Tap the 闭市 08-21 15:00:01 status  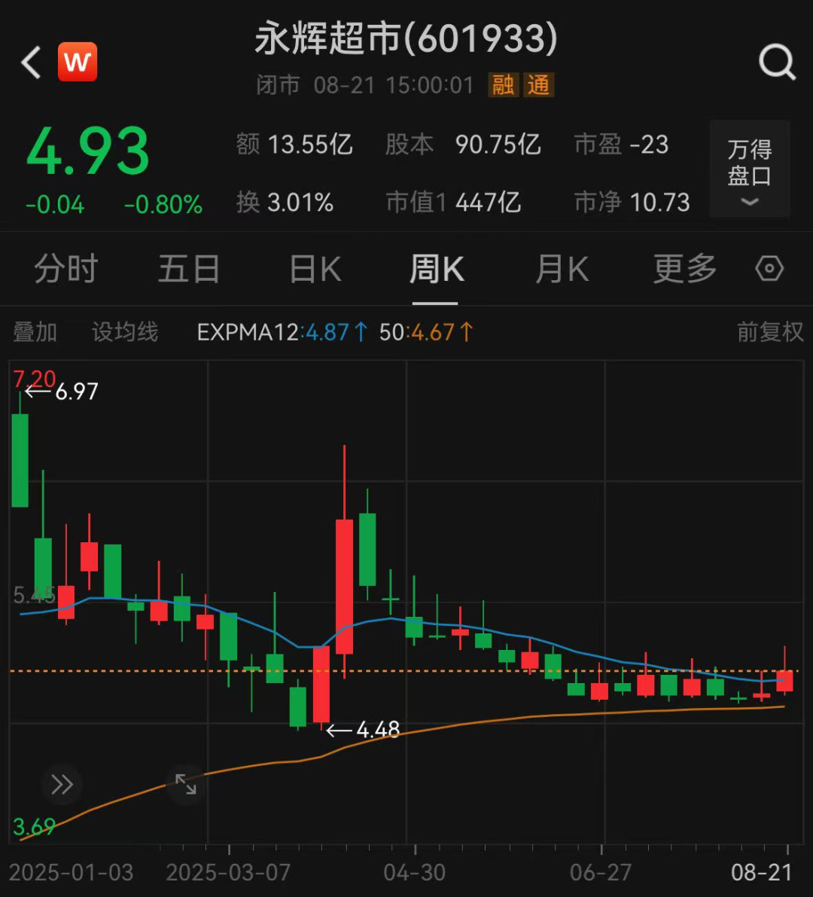click(x=365, y=85)
